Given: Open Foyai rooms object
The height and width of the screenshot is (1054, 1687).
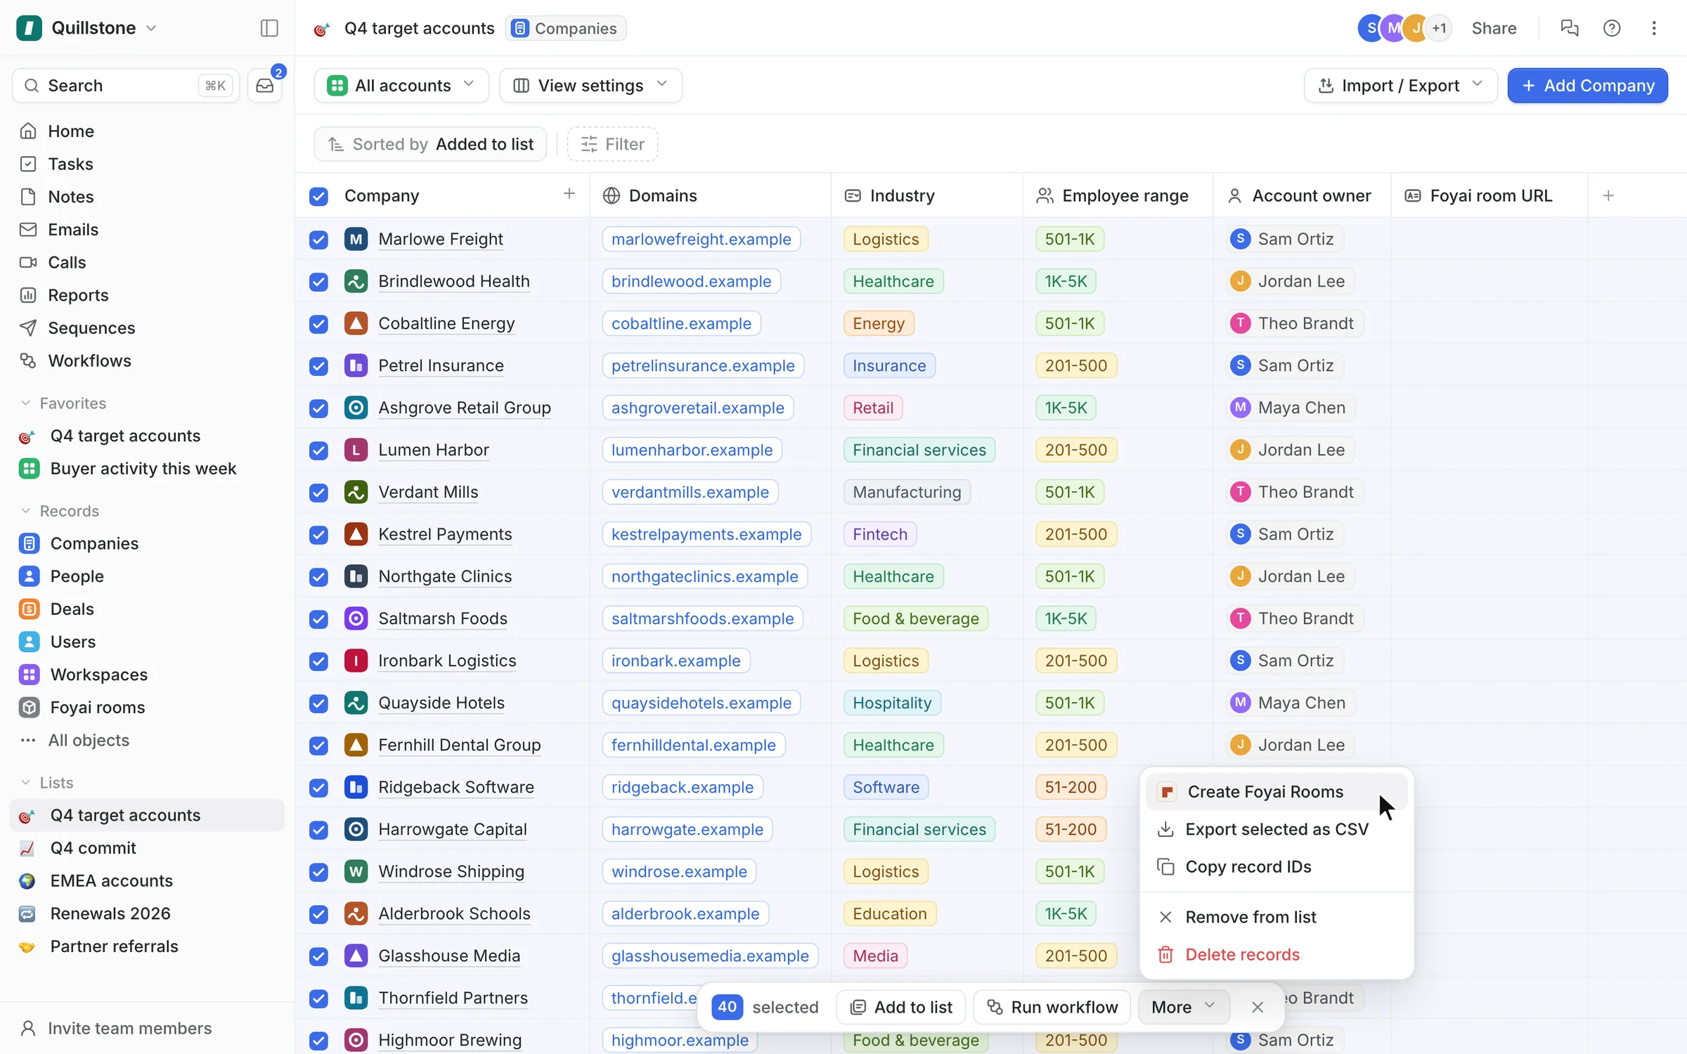Looking at the screenshot, I should (97, 707).
